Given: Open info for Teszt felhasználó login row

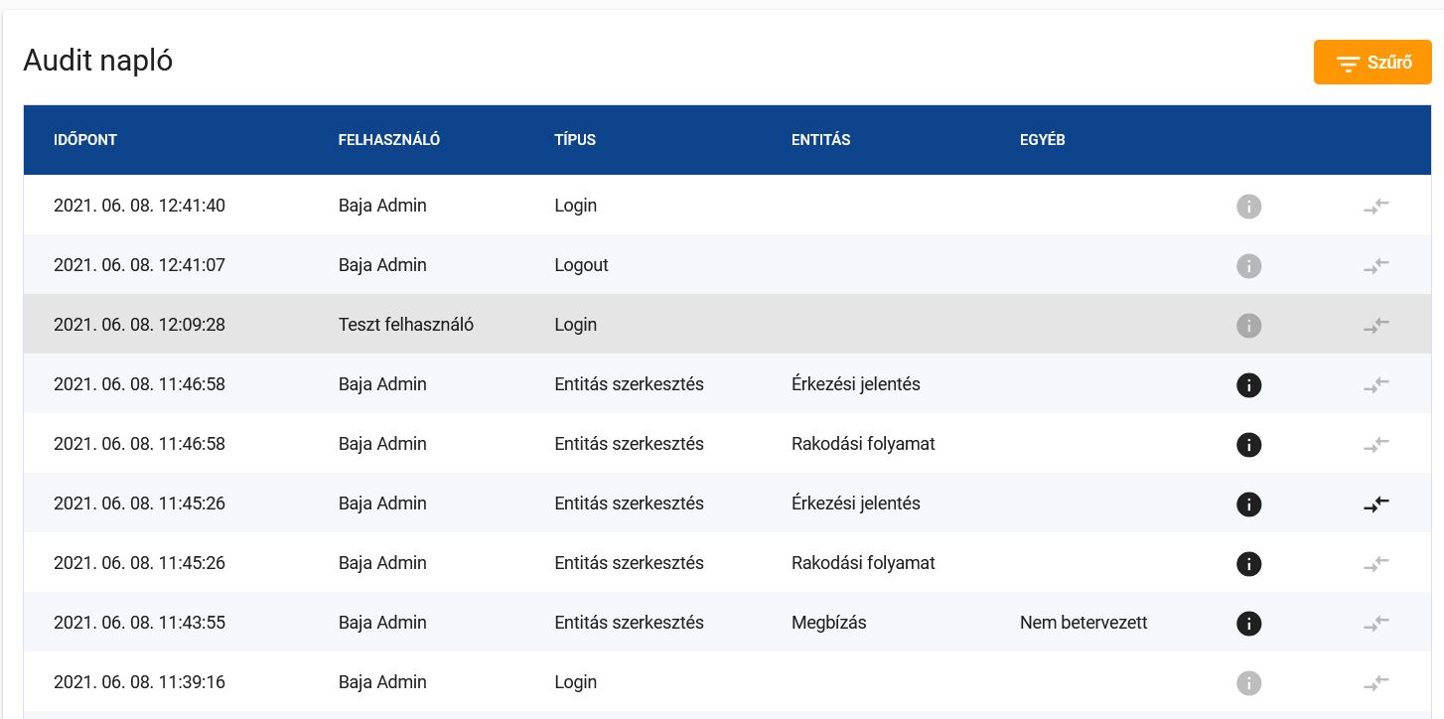Looking at the screenshot, I should pyautogui.click(x=1248, y=326).
